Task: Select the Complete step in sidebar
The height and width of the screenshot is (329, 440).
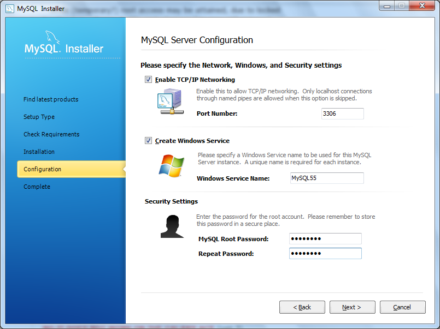Action: [x=37, y=187]
